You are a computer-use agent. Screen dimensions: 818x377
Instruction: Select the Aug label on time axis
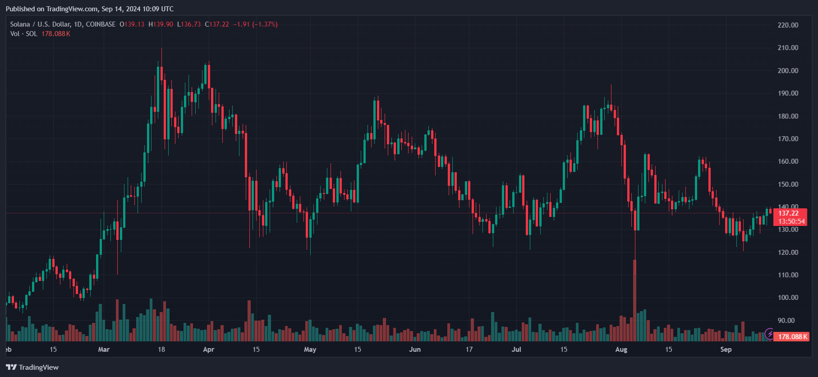pos(621,349)
